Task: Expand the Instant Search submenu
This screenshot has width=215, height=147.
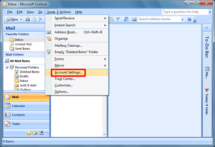Action: [77, 25]
